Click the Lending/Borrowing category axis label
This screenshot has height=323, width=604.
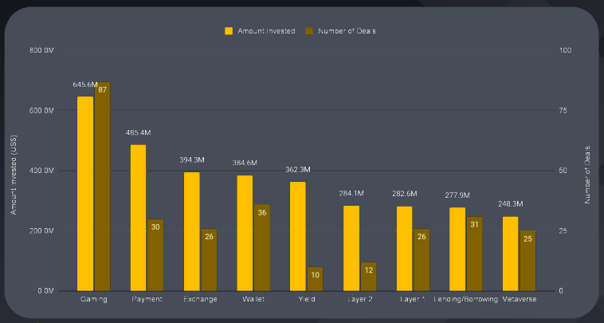(x=465, y=299)
